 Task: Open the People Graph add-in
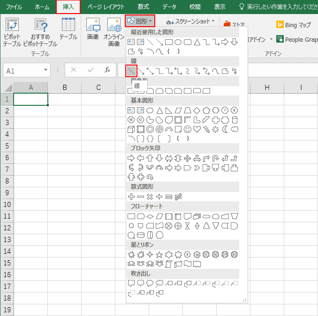[x=297, y=39]
